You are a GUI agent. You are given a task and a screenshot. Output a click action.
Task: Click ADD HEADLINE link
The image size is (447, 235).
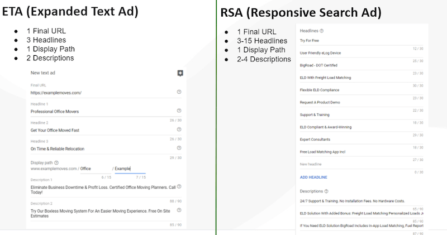click(x=313, y=177)
